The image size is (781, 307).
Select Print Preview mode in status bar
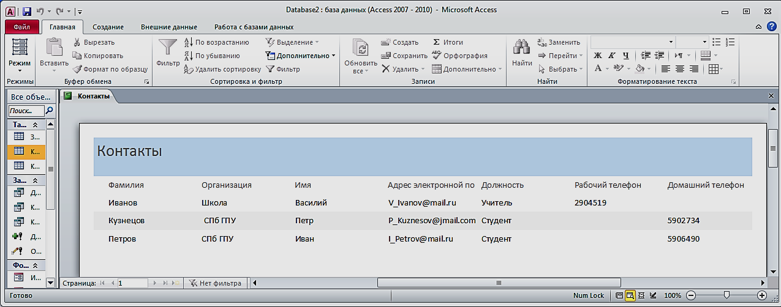pos(630,295)
